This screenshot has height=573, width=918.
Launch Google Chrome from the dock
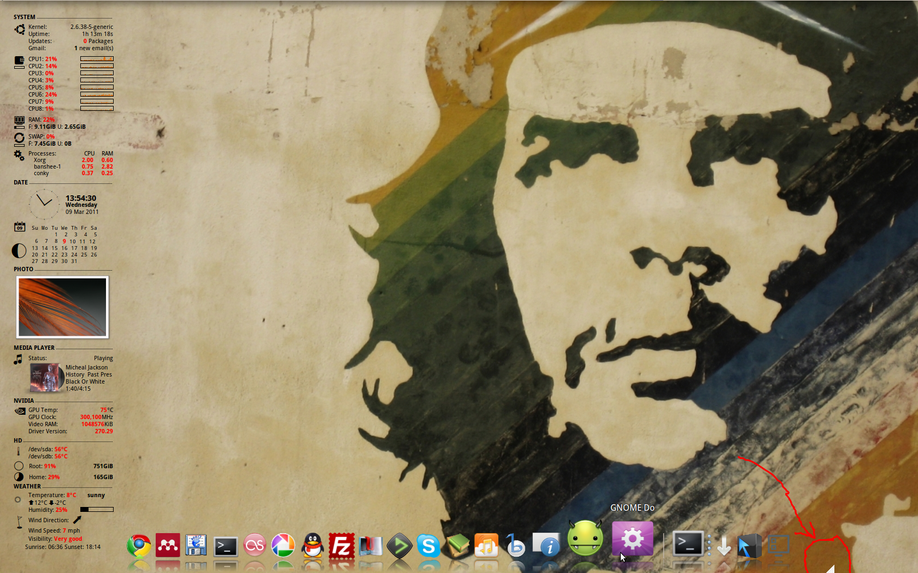coord(139,545)
